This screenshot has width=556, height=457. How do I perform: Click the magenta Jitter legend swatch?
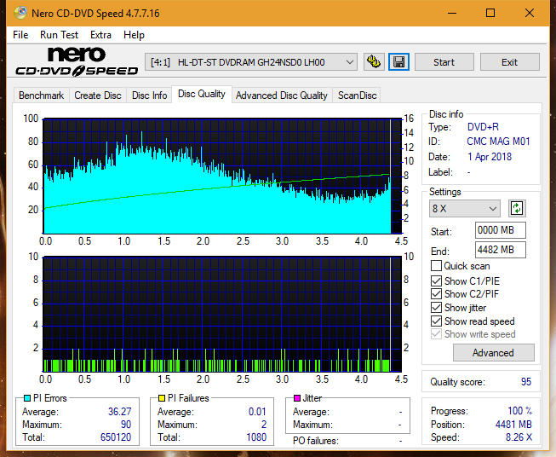click(x=297, y=398)
